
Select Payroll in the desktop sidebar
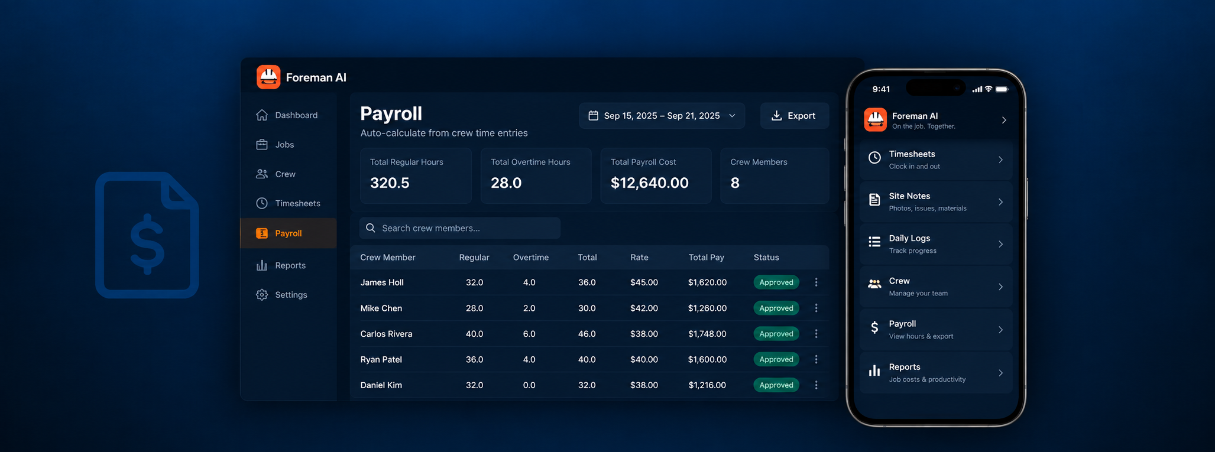[x=289, y=233]
